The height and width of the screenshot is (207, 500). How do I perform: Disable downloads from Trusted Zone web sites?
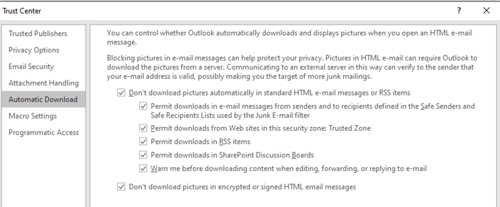(143, 128)
